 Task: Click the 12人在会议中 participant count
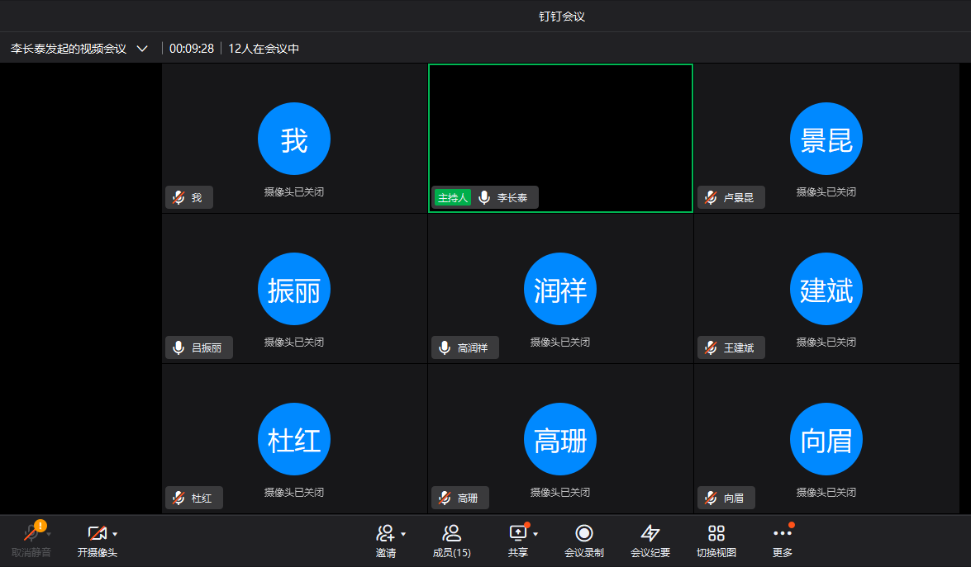(x=264, y=49)
